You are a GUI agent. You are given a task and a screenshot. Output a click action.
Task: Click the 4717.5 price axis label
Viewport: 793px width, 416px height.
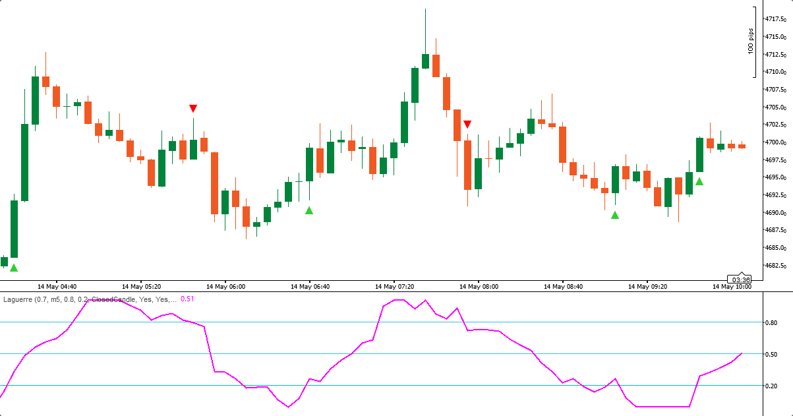(775, 19)
